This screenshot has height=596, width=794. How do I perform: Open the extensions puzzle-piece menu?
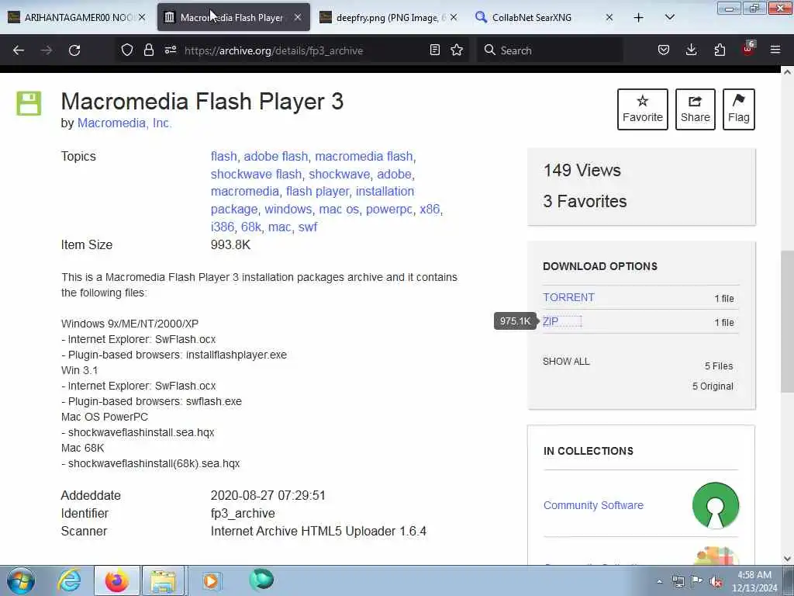point(720,50)
